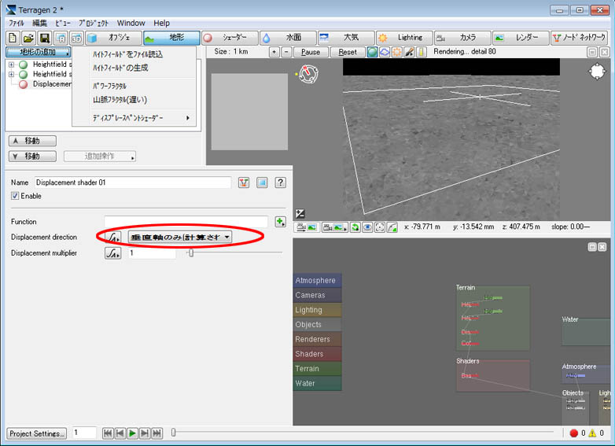Toggle the eye visibility icon below preview
The height and width of the screenshot is (446, 615).
(367, 227)
